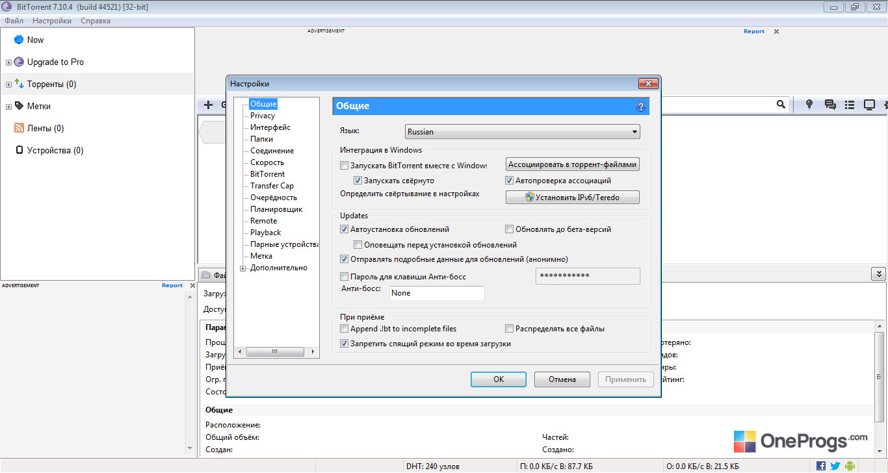Click the Анти-босс hotkey field
This screenshot has height=473, width=888.
click(437, 293)
